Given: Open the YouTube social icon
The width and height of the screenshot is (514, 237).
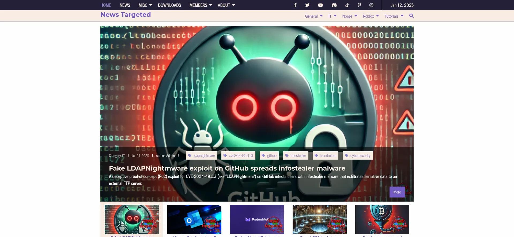Looking at the screenshot, I should (x=320, y=5).
